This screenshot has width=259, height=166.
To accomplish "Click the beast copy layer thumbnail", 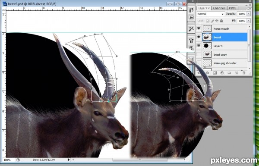I will [x=207, y=54].
